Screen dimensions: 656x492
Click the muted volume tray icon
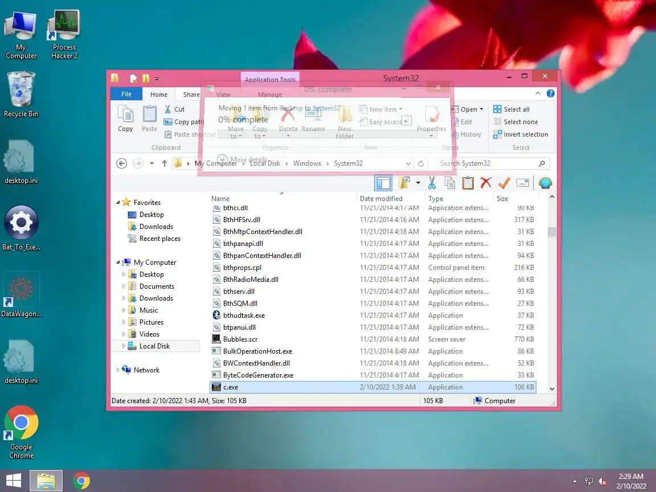(x=602, y=481)
